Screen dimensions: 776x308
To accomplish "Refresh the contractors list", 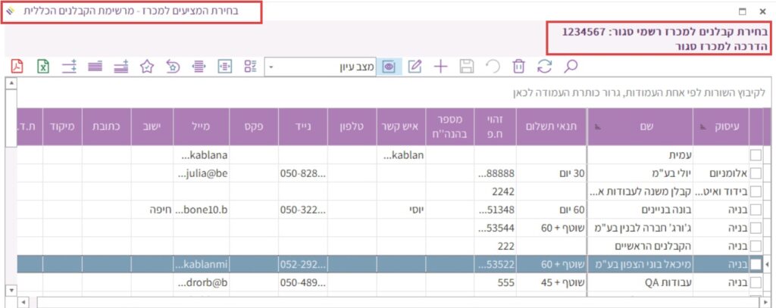I will (x=544, y=67).
